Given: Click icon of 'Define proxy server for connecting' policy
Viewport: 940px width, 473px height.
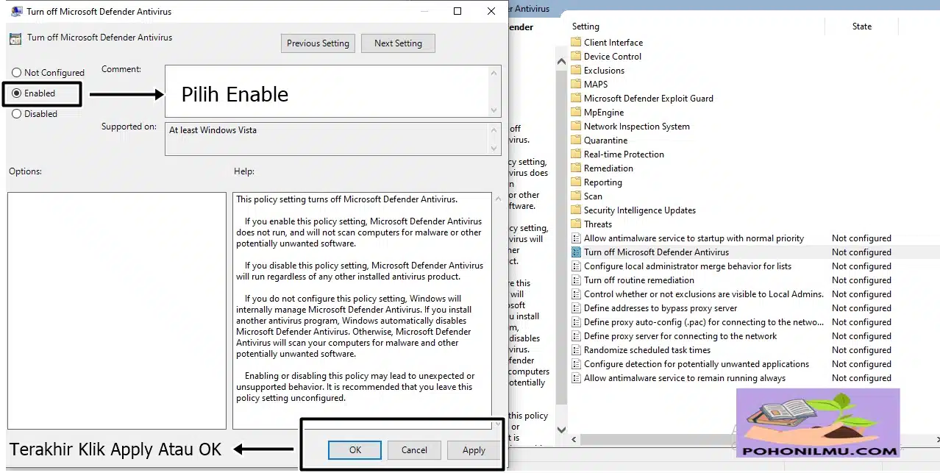Looking at the screenshot, I should [577, 335].
